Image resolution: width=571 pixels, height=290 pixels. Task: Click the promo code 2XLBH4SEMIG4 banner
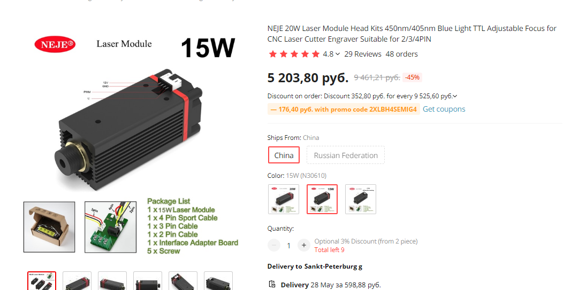pyautogui.click(x=344, y=109)
